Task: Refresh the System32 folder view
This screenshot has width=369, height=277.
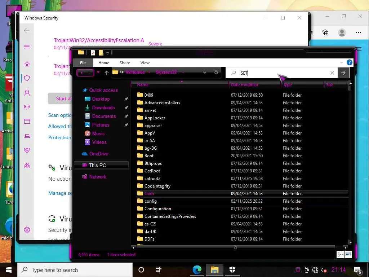Action: pyautogui.click(x=216, y=72)
